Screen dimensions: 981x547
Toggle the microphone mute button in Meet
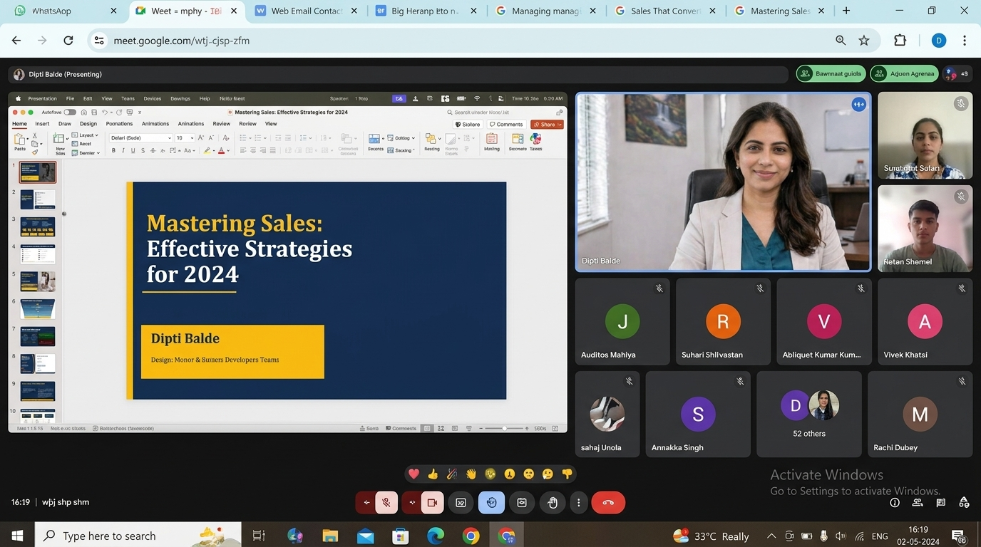coord(386,503)
